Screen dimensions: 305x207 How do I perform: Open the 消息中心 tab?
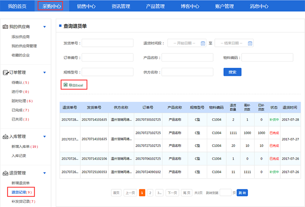[x=259, y=6]
